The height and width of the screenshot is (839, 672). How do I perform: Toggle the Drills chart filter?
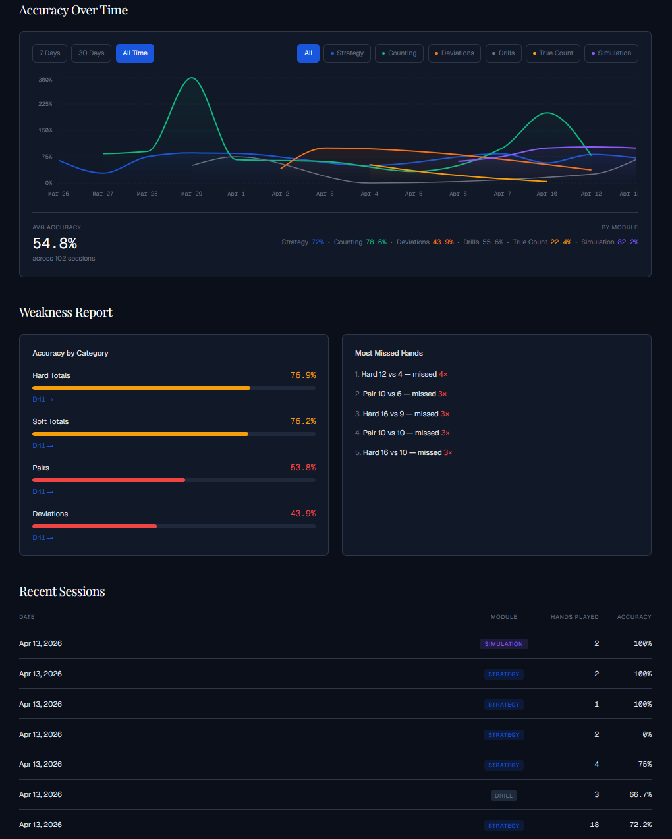coord(504,53)
